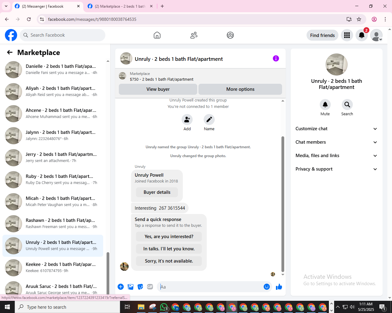Show hidden system tray icons chevron

tap(337, 307)
